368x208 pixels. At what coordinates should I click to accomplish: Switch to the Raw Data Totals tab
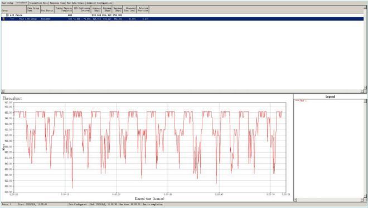[76, 3]
